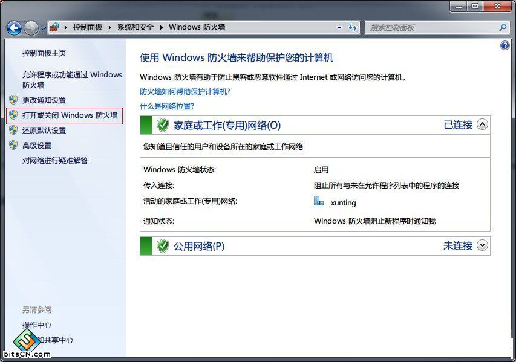Select 控制面板 in the address breadcrumb

[88, 27]
